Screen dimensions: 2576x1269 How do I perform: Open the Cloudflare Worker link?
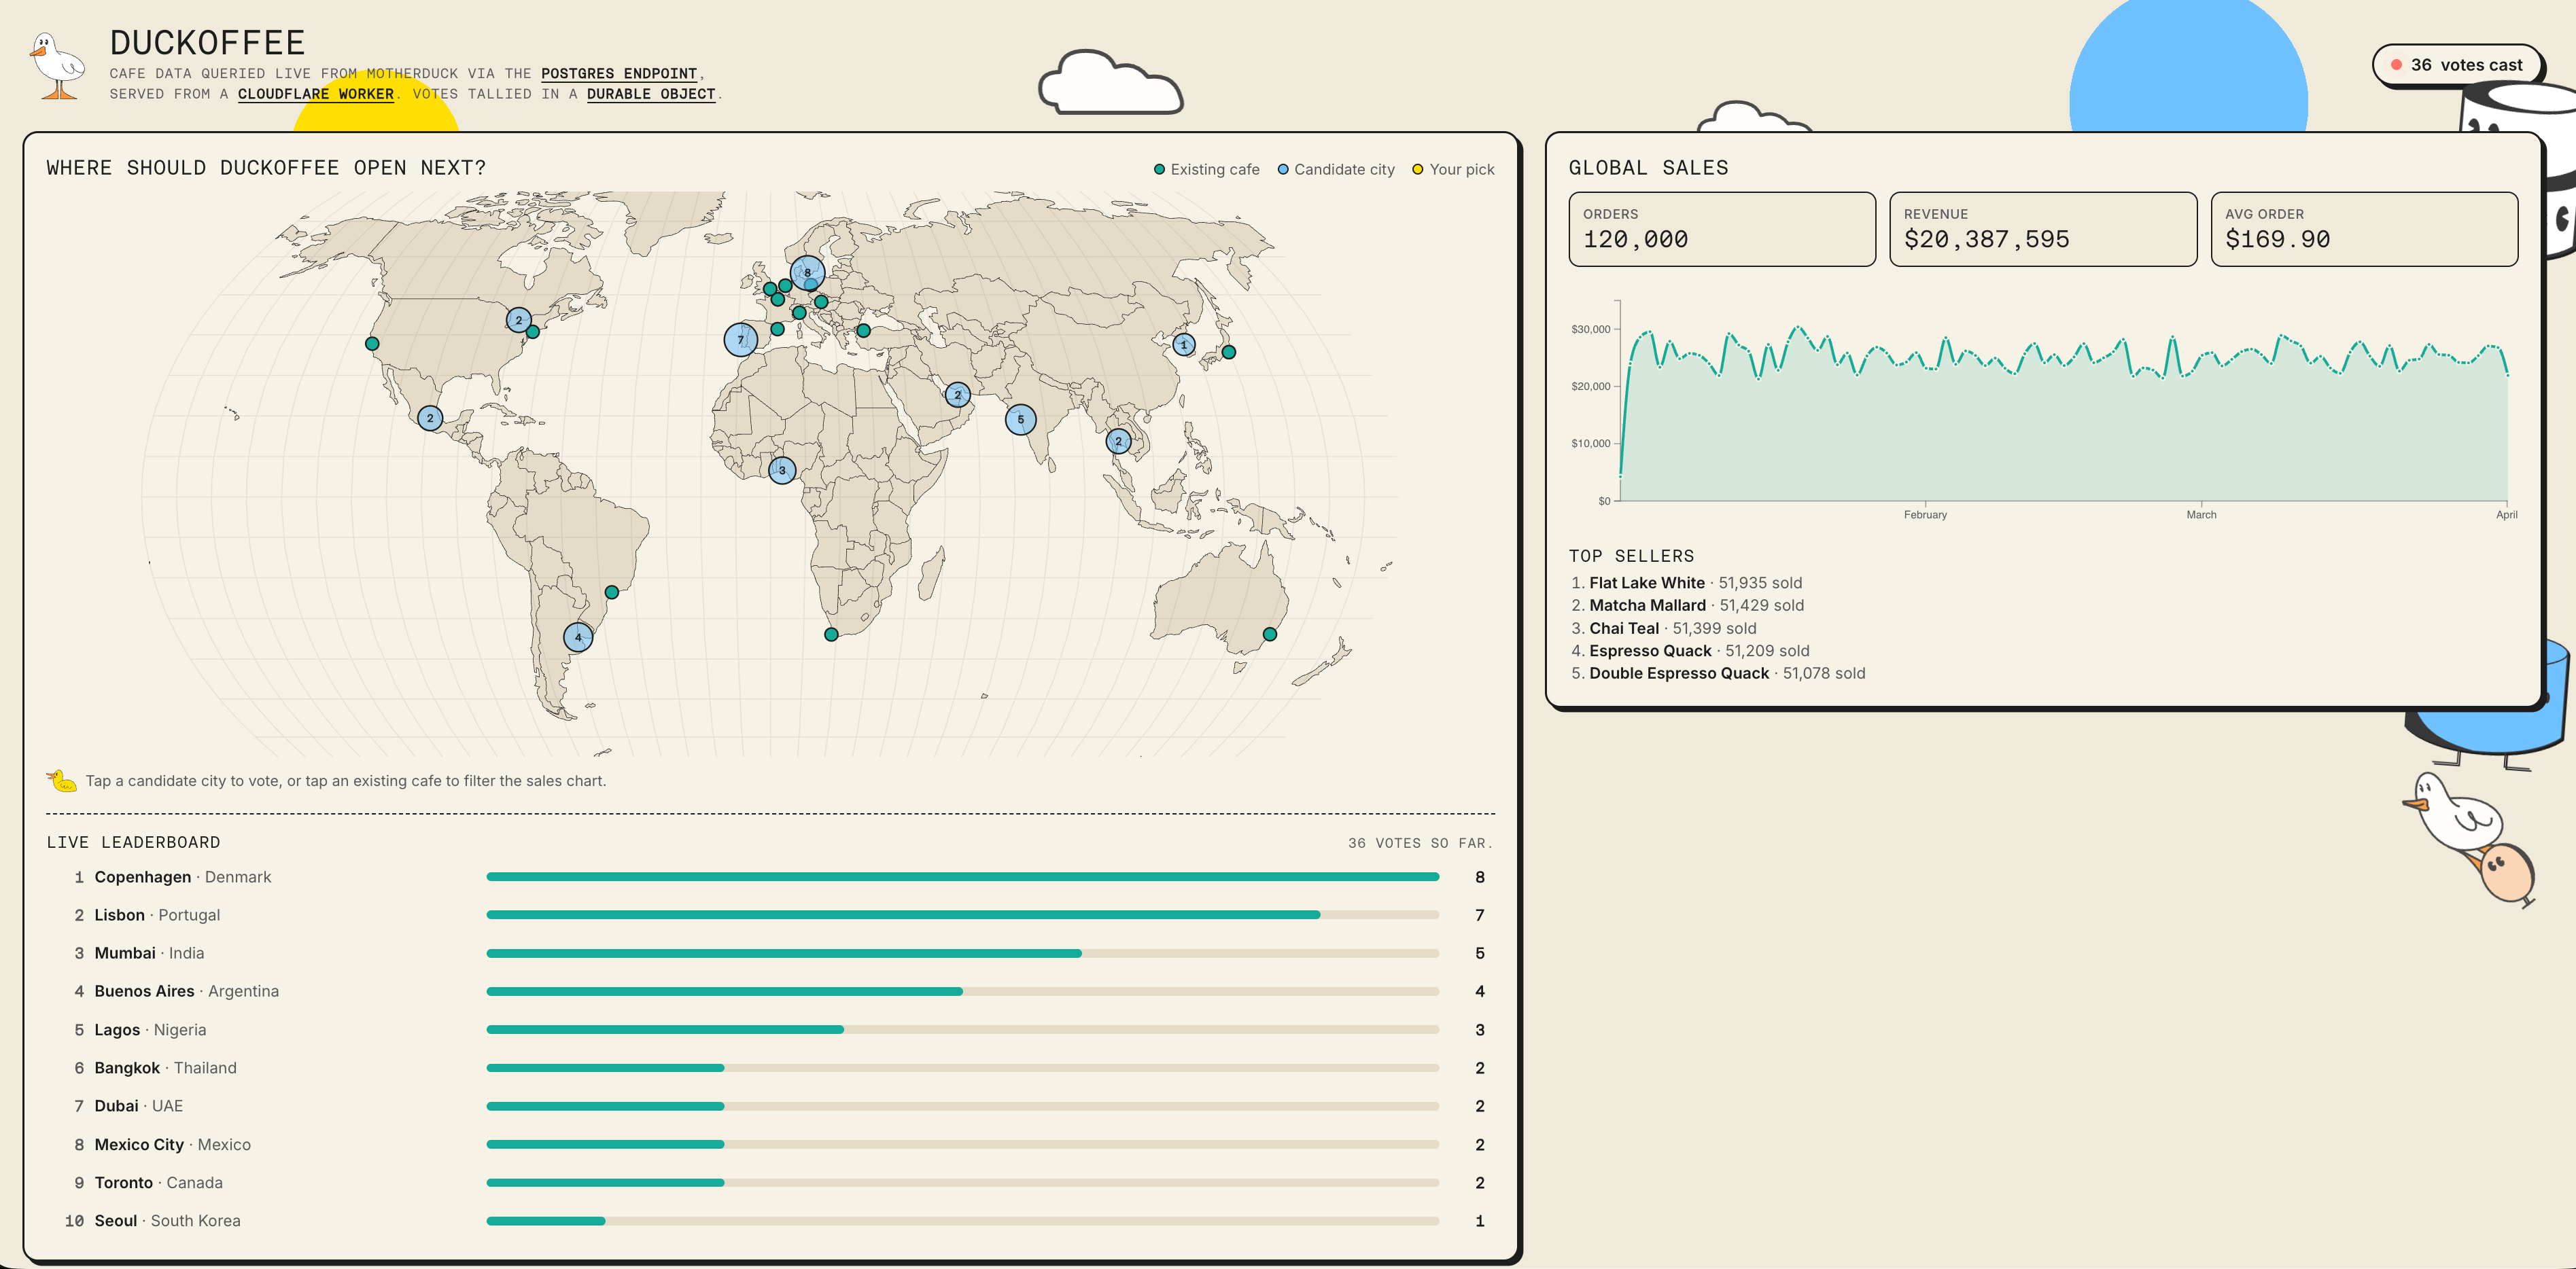[315, 94]
